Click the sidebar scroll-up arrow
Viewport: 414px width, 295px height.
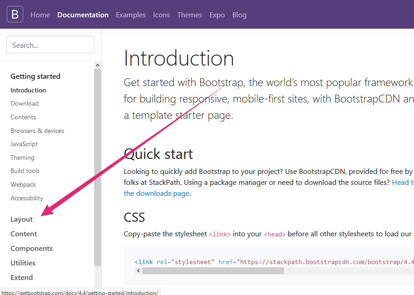[98, 65]
